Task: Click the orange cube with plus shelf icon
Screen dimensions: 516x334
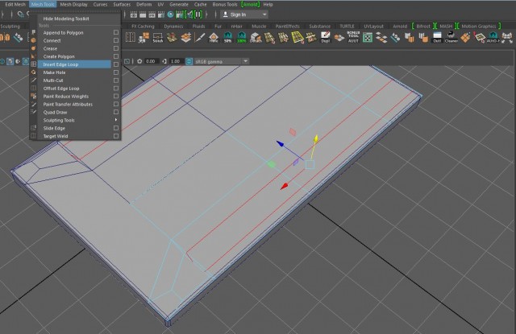Action: [x=185, y=38]
